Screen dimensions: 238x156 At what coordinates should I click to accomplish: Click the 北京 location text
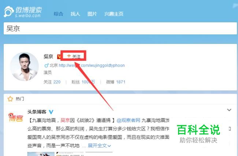pos(53,66)
